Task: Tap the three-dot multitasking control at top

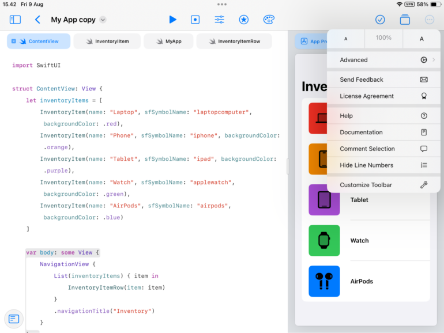Action: (x=222, y=4)
